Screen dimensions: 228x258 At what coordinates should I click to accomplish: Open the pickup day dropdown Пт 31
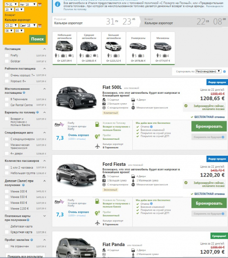(11, 4)
